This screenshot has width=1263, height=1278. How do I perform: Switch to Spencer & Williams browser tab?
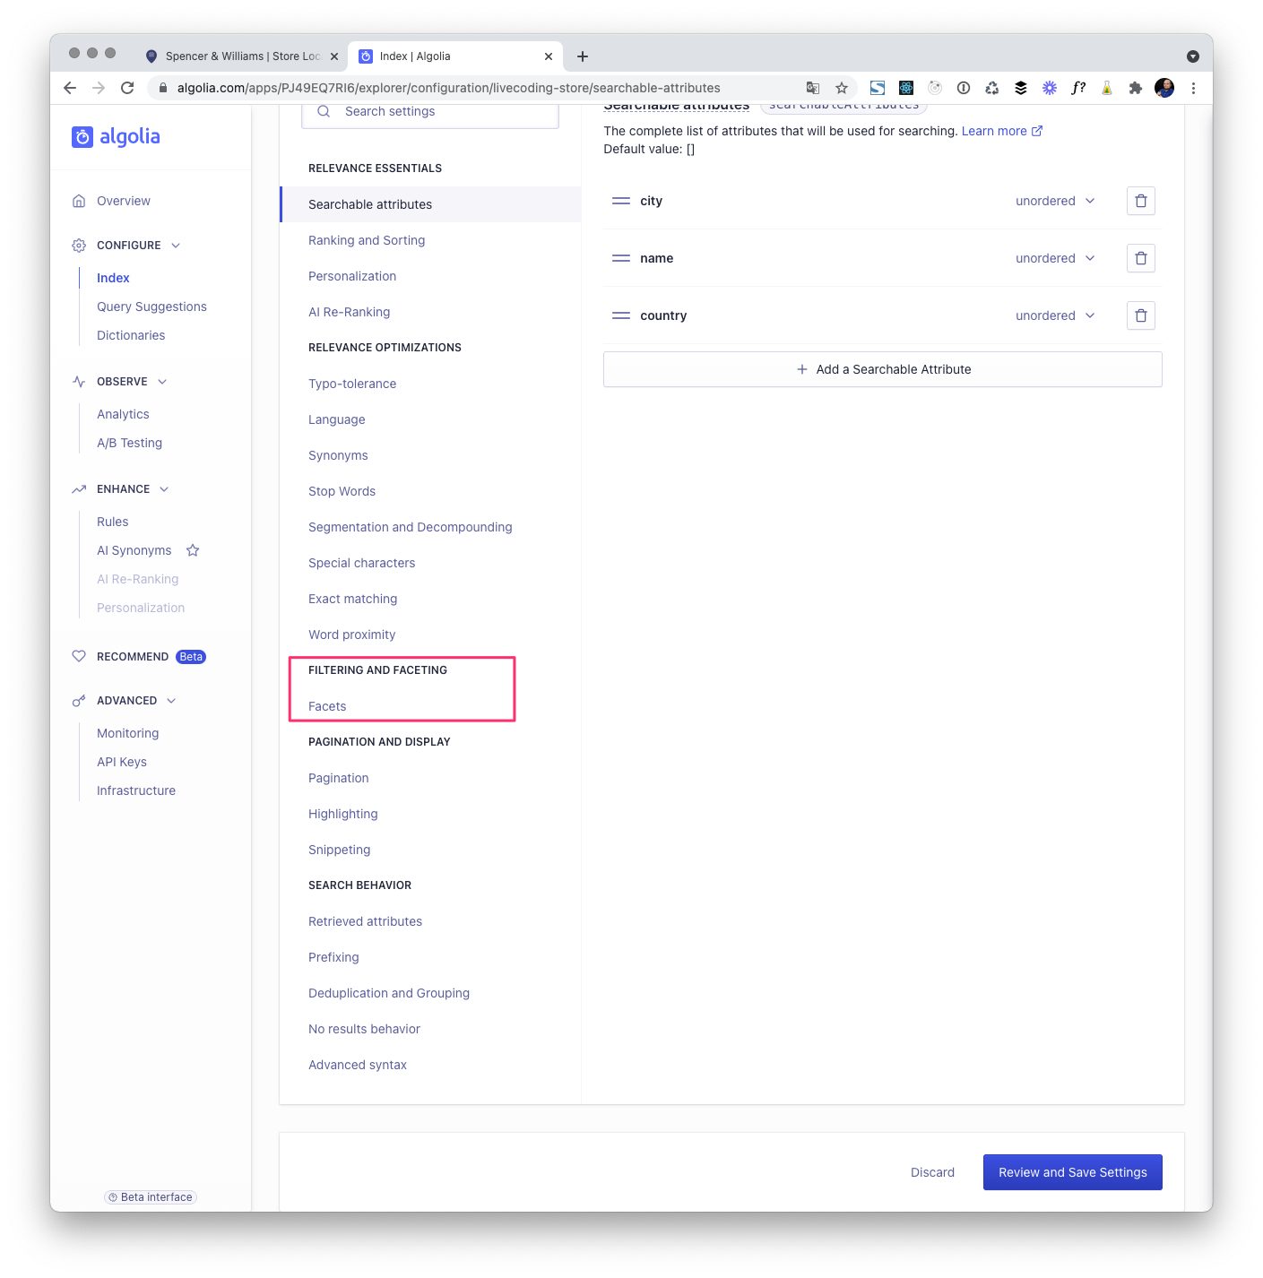click(243, 56)
